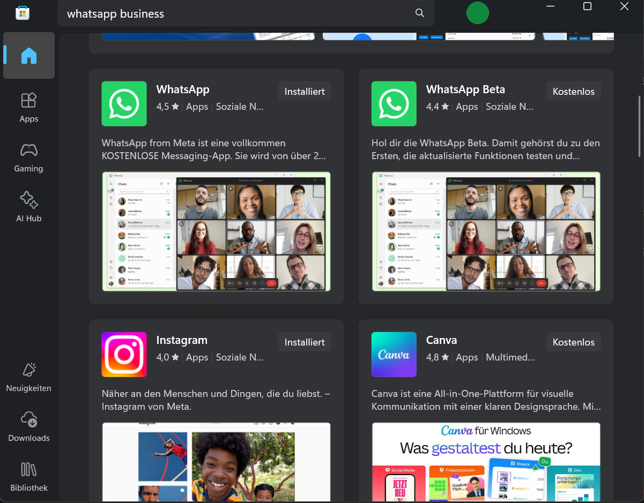Open the Apps section in sidebar

tap(29, 108)
